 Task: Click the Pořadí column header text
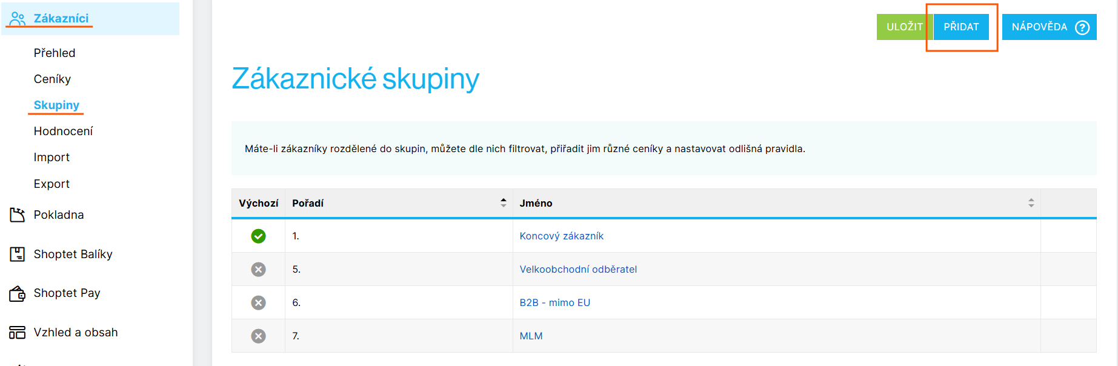click(308, 203)
